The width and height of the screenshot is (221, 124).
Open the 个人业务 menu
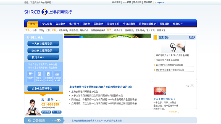(x=47, y=24)
